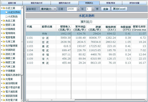Expand the 橡膠工業 tree node arrow
The width and height of the screenshot is (148, 102).
click(x=2, y=62)
